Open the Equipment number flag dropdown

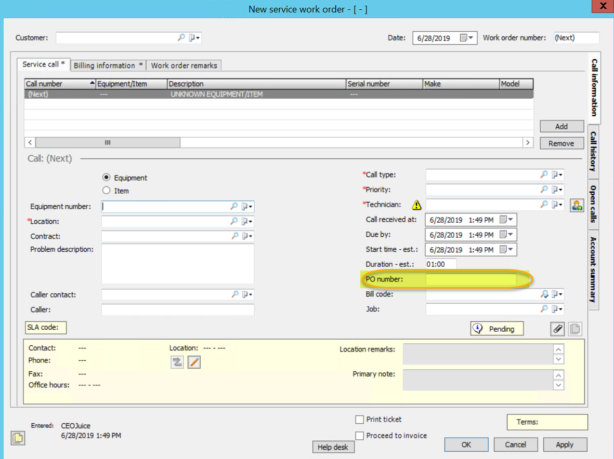[247, 206]
